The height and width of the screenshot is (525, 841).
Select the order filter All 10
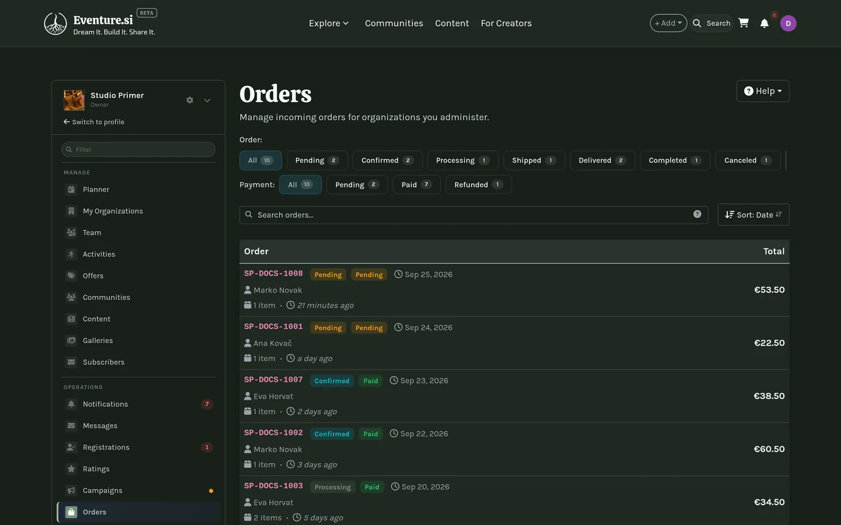point(260,160)
